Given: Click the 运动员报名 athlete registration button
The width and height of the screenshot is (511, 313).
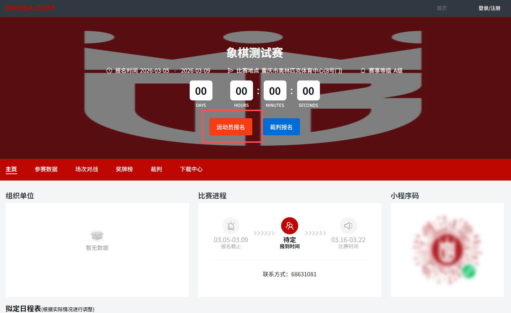Looking at the screenshot, I should [x=231, y=126].
